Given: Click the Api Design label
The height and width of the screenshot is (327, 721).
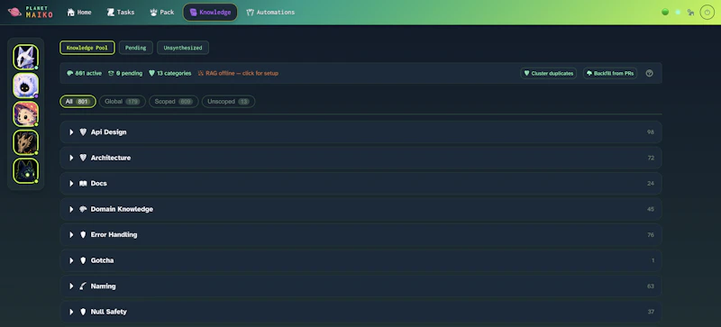Looking at the screenshot, I should (108, 132).
